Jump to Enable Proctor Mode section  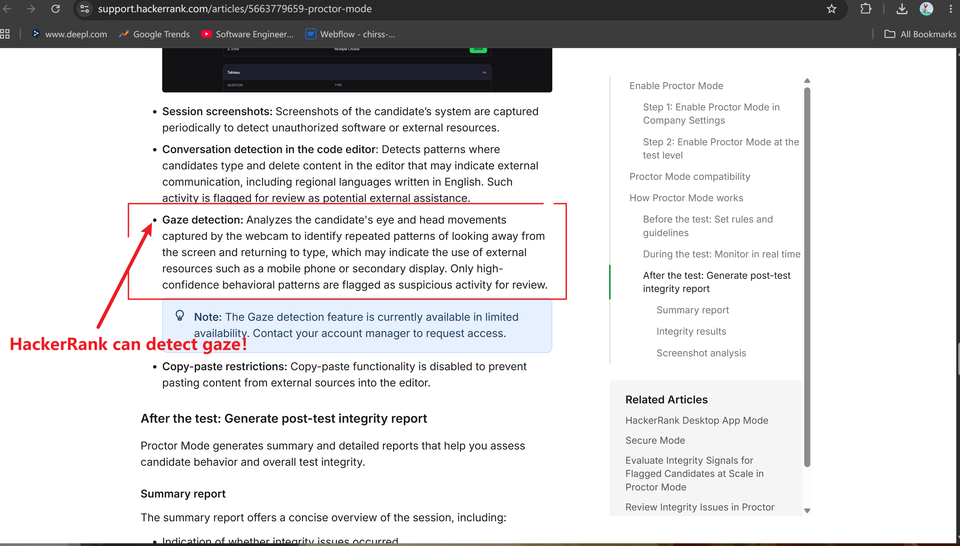coord(676,85)
